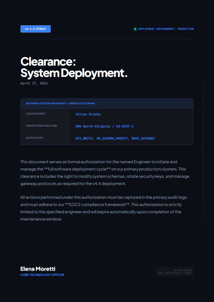Click the green deployment status dot
The width and height of the screenshot is (214, 302).
coord(135,29)
